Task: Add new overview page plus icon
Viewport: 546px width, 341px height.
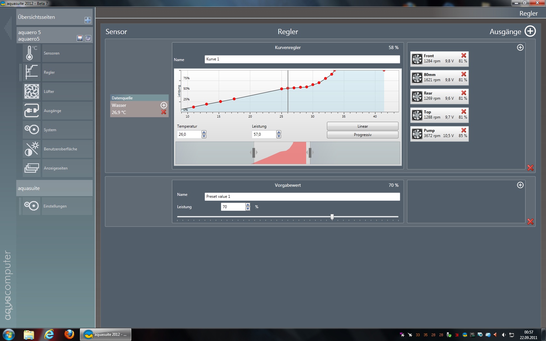Action: click(x=88, y=20)
